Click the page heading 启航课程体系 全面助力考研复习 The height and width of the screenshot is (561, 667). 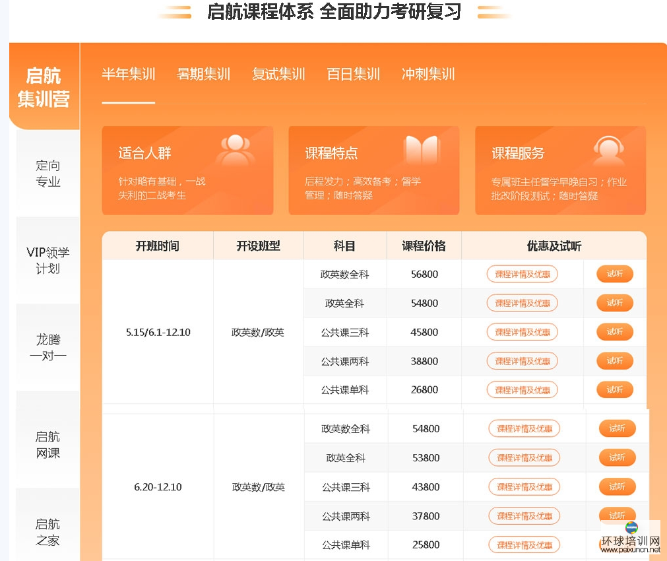pyautogui.click(x=334, y=11)
